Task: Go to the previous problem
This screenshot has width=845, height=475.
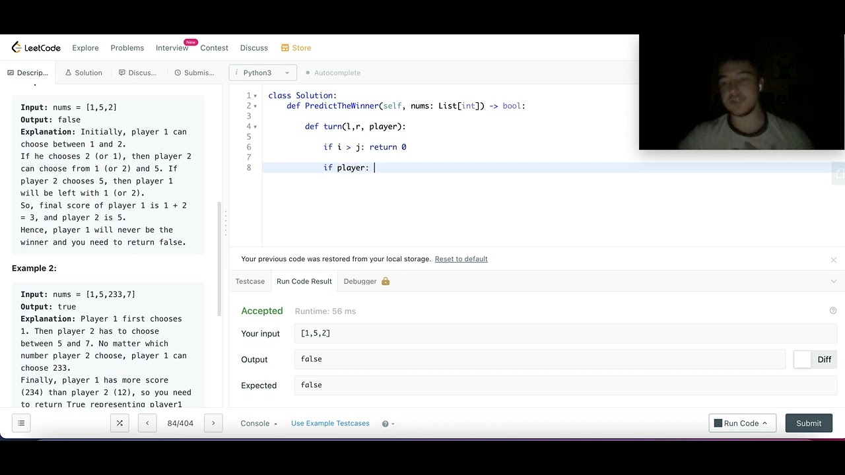Action: click(147, 423)
